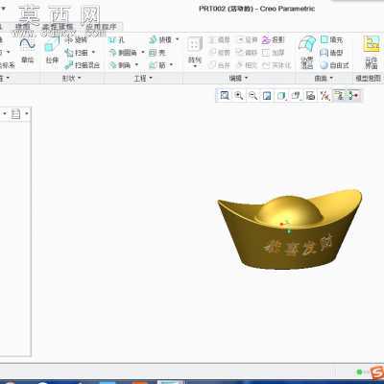
Task: Activate the Sweep (扫描) tool
Action: coord(76,53)
